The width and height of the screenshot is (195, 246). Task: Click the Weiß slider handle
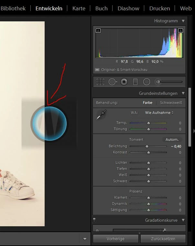(148, 175)
